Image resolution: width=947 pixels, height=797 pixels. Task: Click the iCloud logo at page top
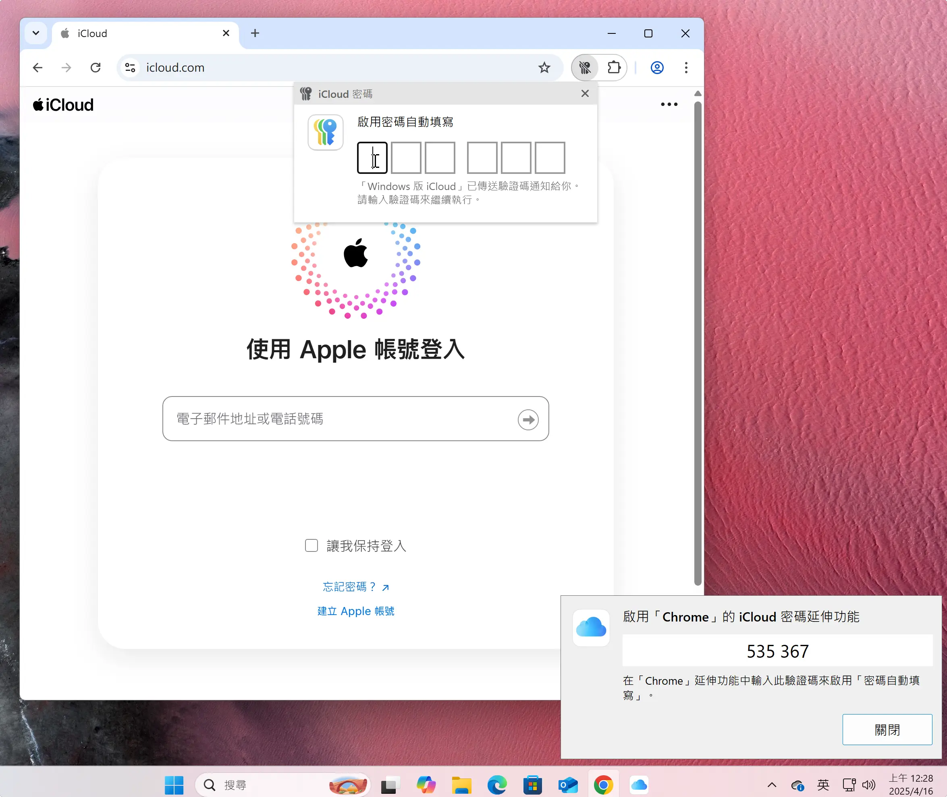click(63, 105)
